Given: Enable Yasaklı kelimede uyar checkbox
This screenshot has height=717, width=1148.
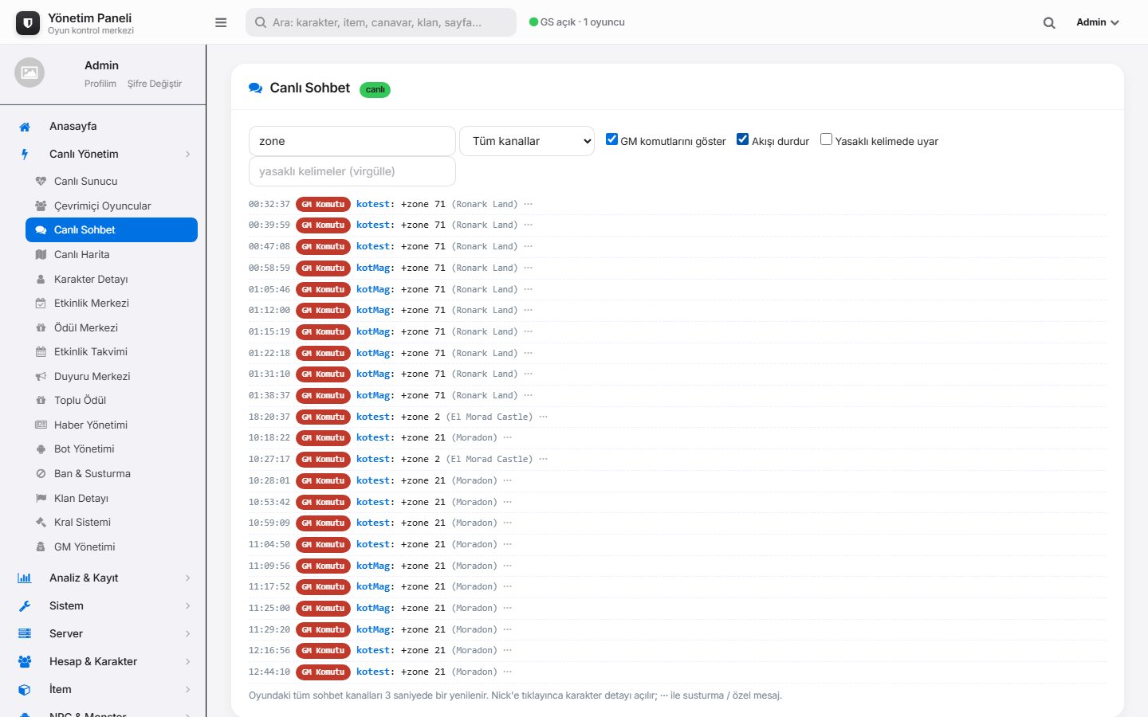Looking at the screenshot, I should tap(826, 139).
